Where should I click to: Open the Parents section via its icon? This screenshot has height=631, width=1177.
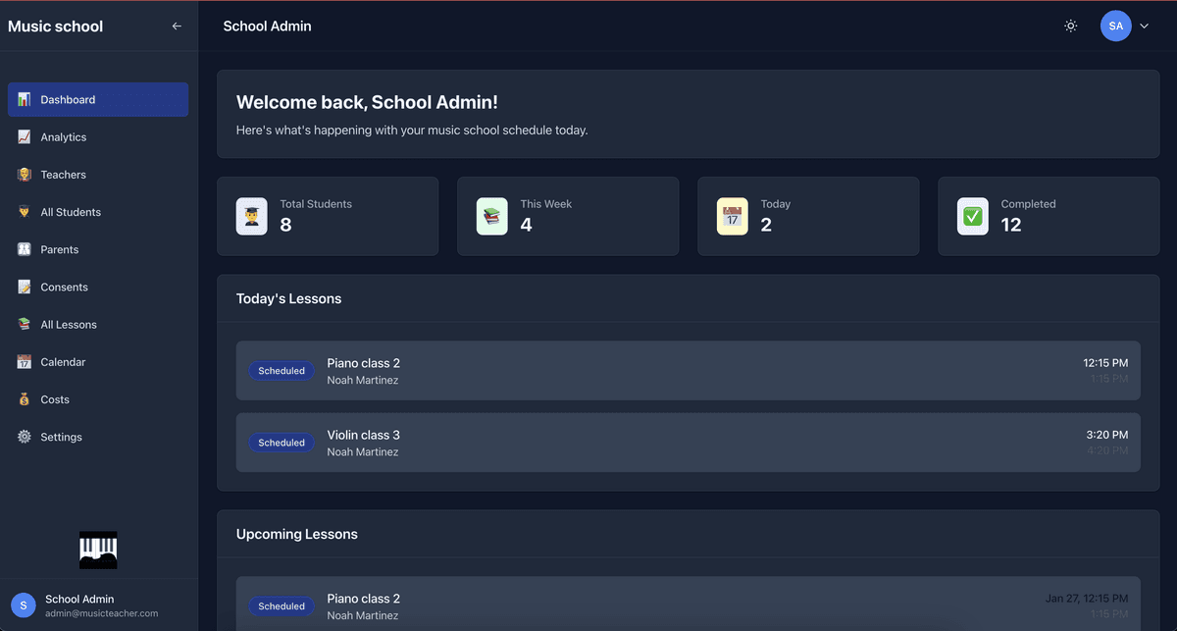click(x=24, y=248)
